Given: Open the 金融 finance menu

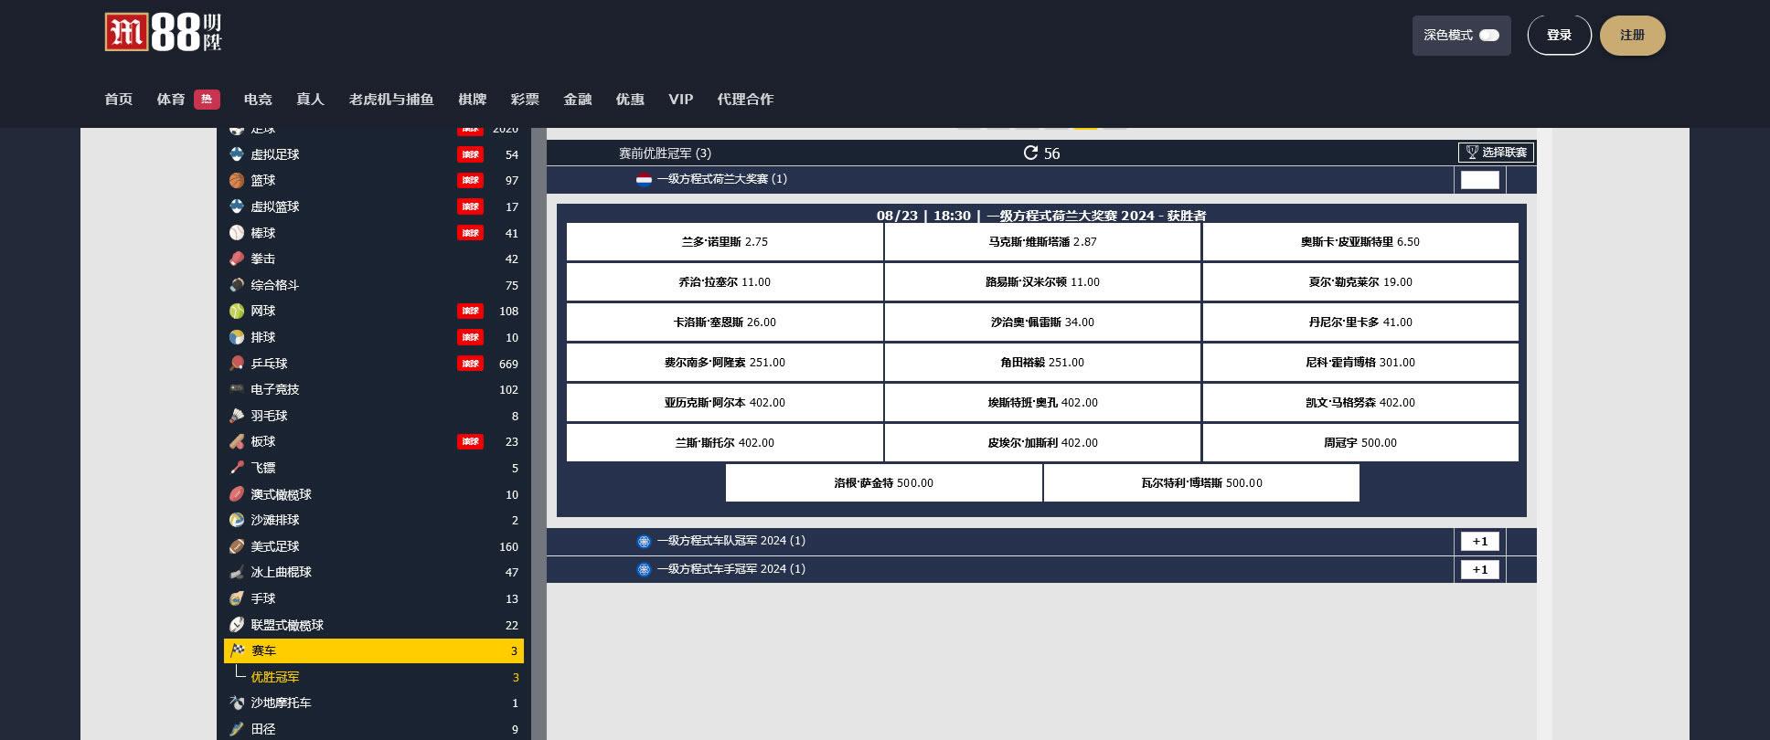Looking at the screenshot, I should tap(578, 100).
